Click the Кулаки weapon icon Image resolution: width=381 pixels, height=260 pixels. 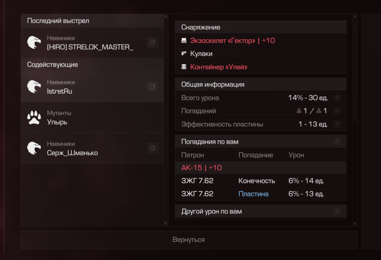(184, 54)
